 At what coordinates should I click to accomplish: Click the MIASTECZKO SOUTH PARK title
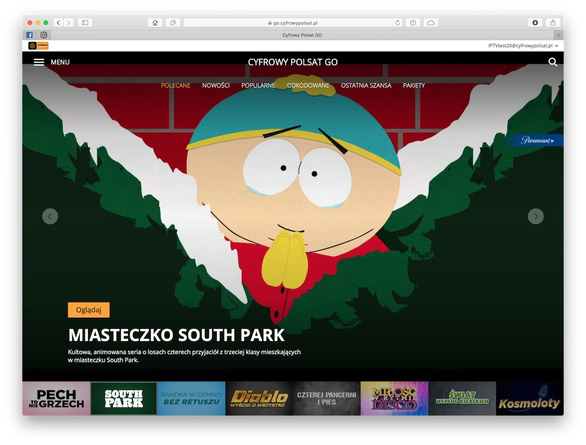click(176, 335)
